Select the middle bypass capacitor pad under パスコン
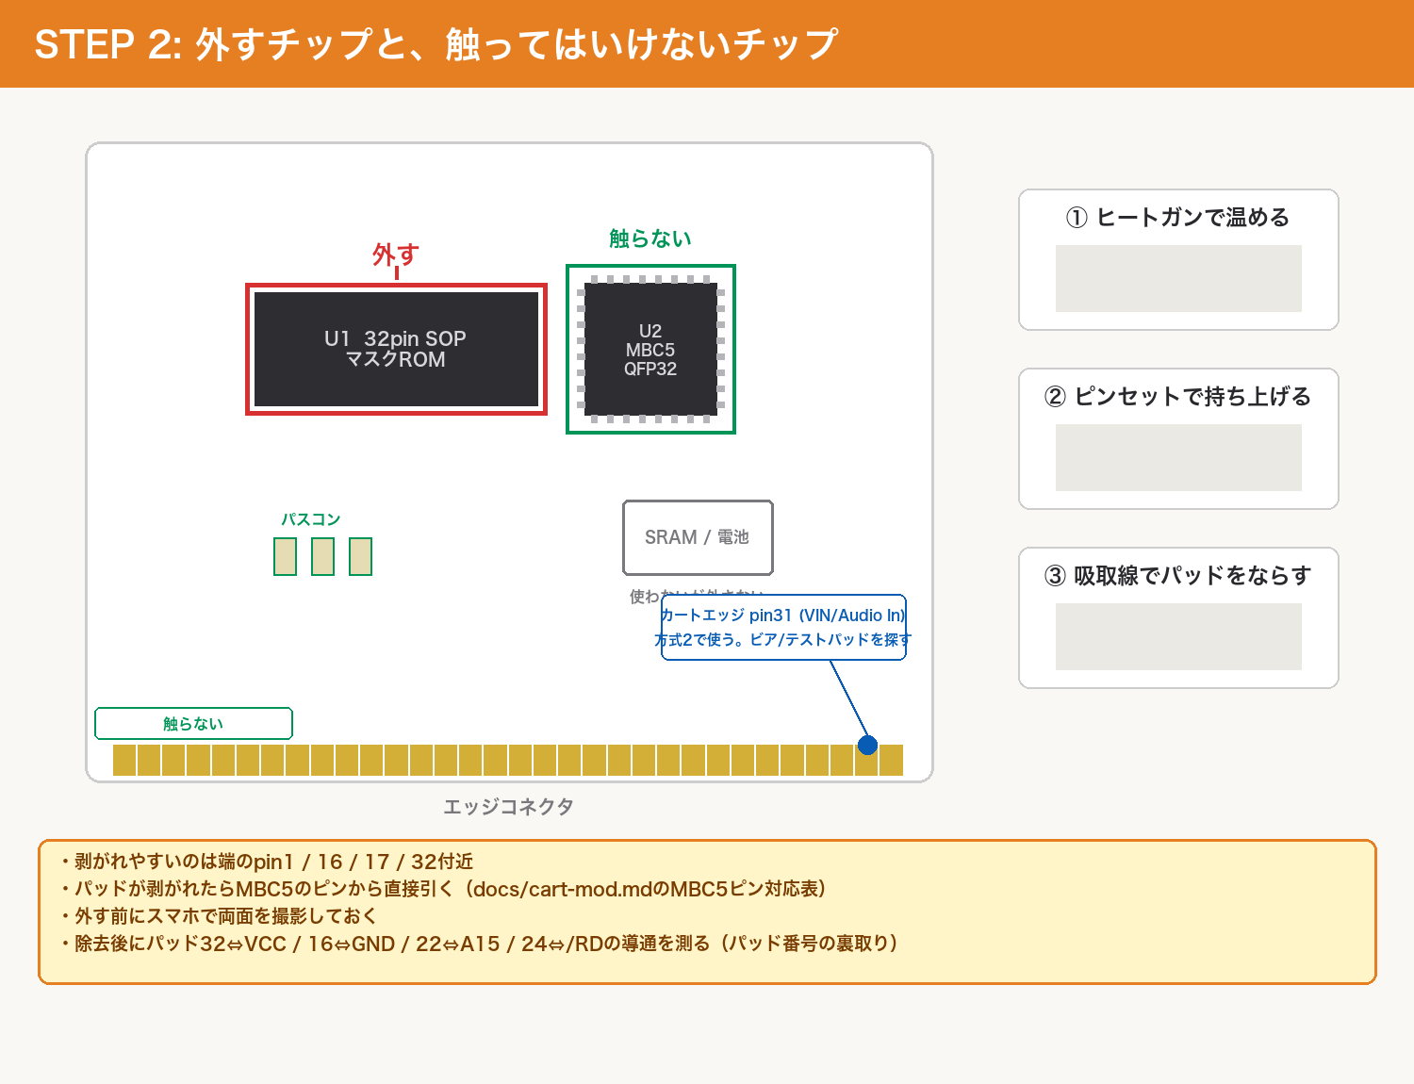Screen dimensions: 1414x1084 point(322,556)
